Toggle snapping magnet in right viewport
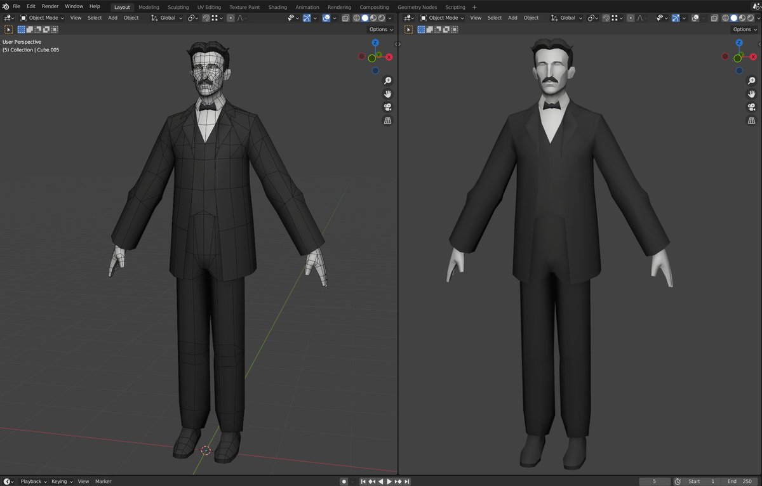The image size is (762, 486). click(606, 18)
